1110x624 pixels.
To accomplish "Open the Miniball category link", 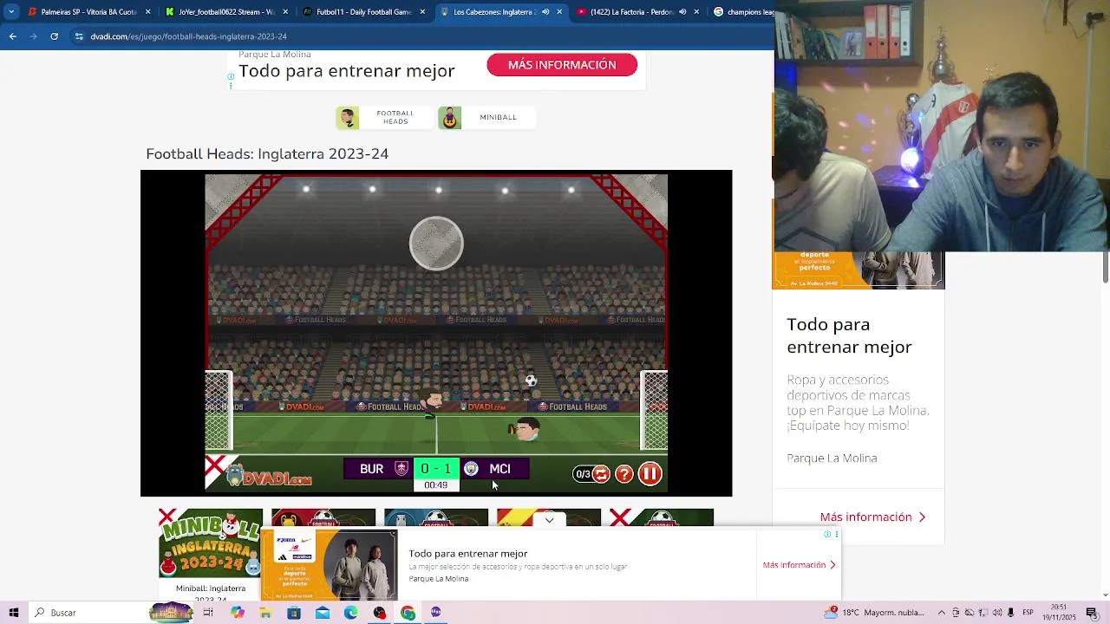I will tap(486, 118).
